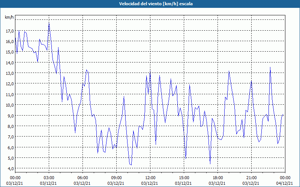Select the 11,0 y-axis value
Image resolution: width=300 pixels, height=187 pixels.
tap(10, 95)
